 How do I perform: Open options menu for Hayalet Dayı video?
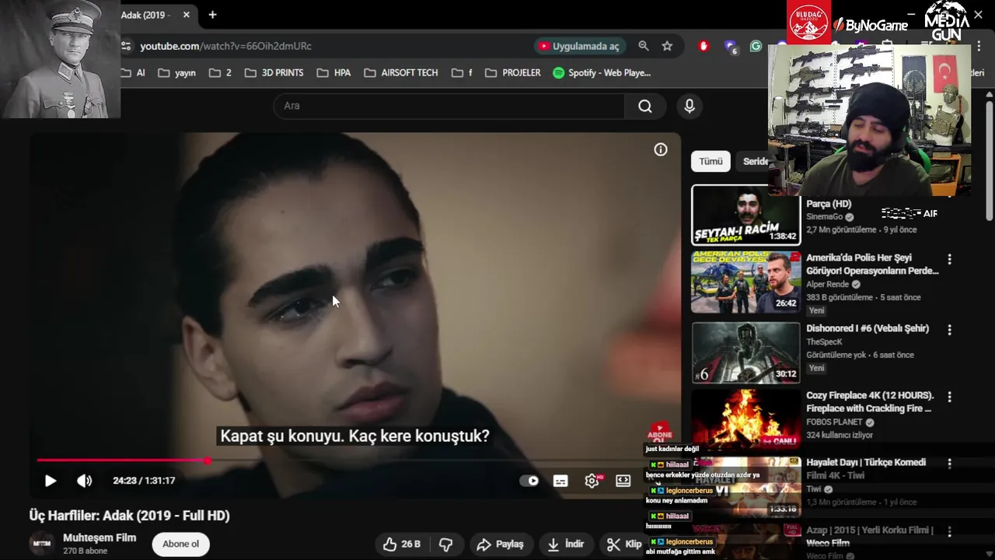949,464
